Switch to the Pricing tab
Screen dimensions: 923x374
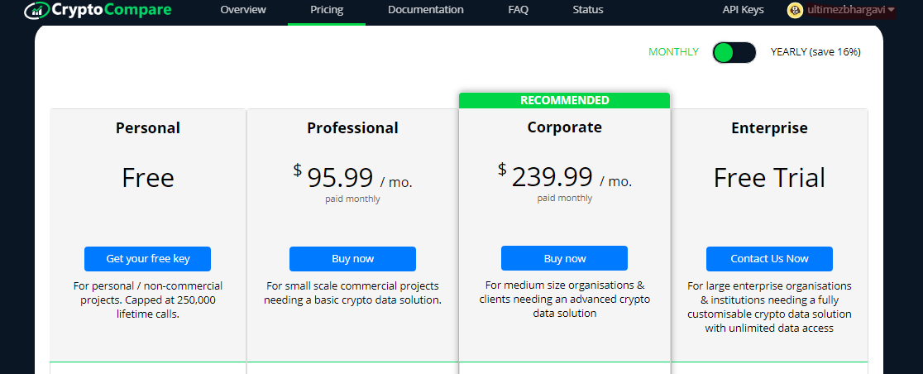click(327, 10)
